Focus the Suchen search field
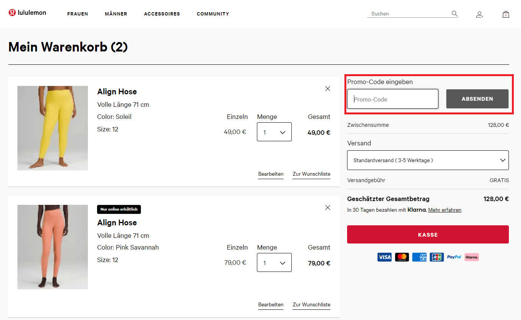521x320 pixels. 409,14
